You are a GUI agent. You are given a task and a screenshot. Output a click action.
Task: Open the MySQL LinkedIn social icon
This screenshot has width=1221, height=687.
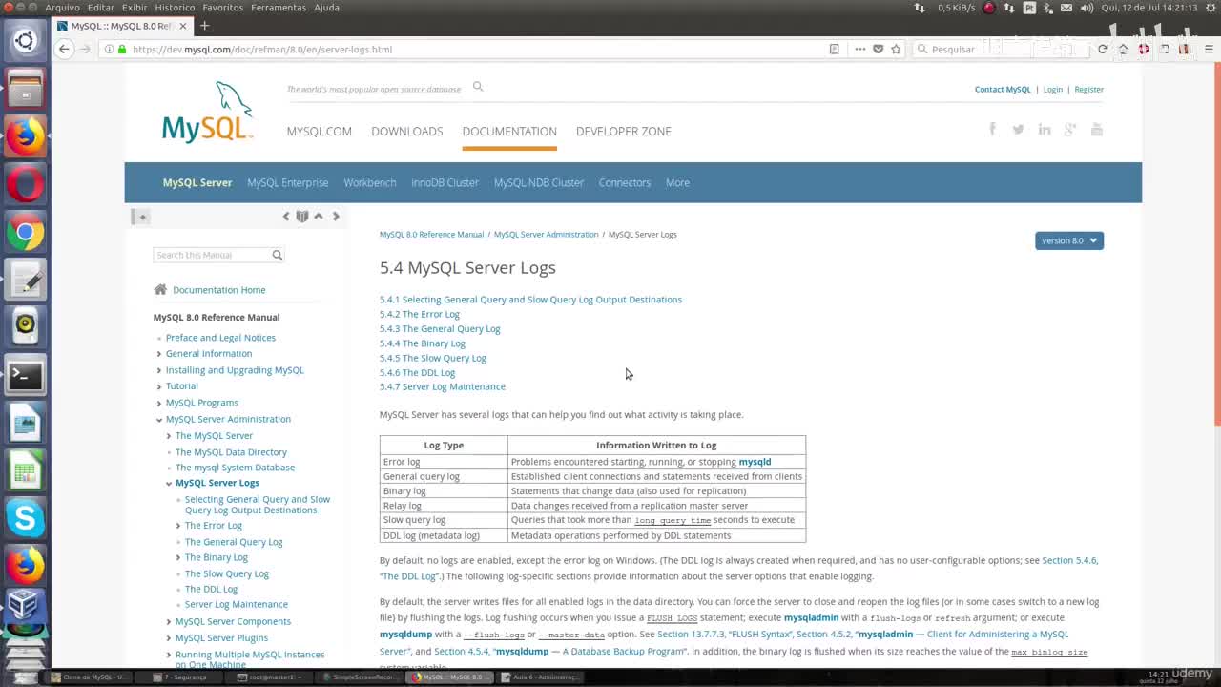pyautogui.click(x=1045, y=129)
